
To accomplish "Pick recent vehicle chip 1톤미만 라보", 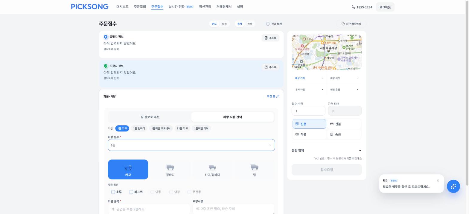I will [x=201, y=128].
